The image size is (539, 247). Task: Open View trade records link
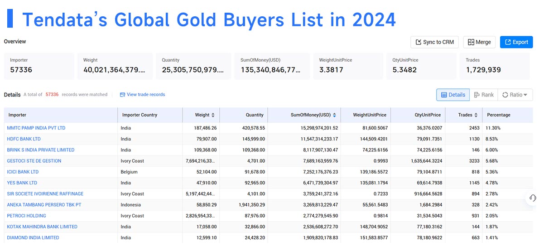coord(142,94)
